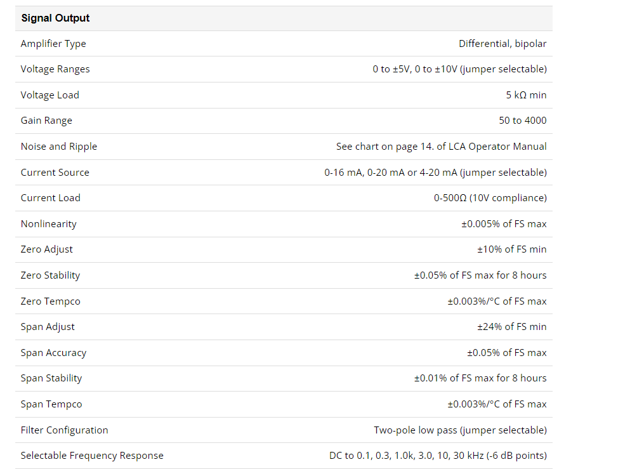Select the Gain Range label
The image size is (637, 469).
[46, 121]
